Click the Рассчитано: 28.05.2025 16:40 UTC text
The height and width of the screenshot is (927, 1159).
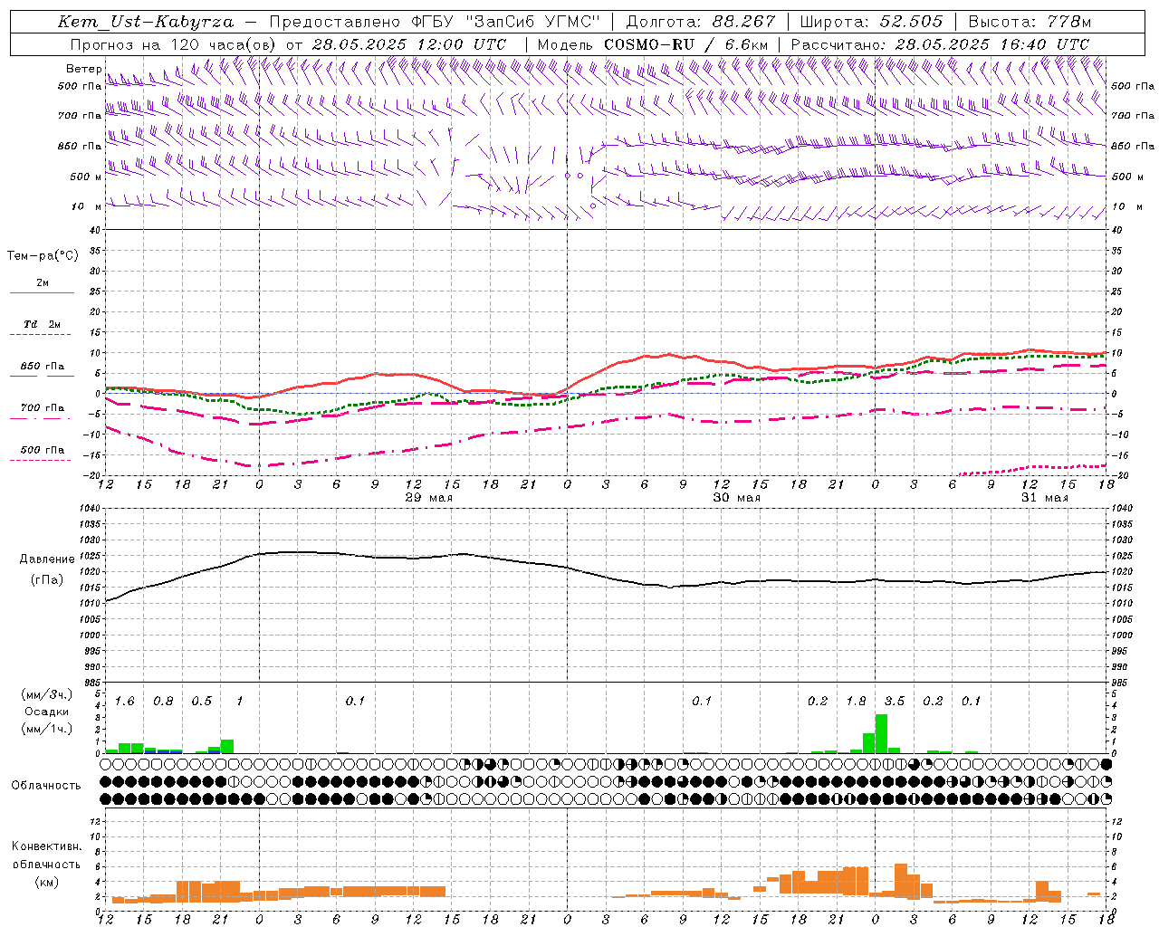pyautogui.click(x=940, y=44)
